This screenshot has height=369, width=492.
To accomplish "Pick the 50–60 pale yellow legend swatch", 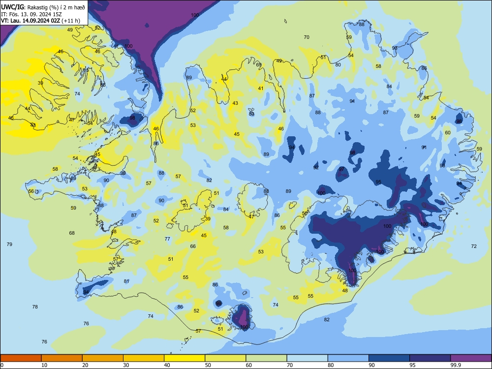I will [x=225, y=358].
